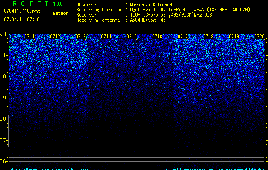Click the 0711 time marker

point(29,37)
